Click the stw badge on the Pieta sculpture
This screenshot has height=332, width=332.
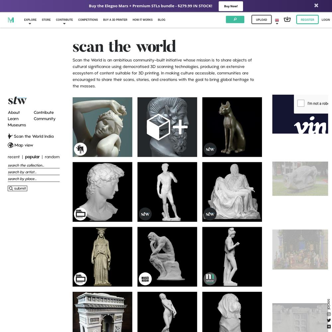pos(210,214)
